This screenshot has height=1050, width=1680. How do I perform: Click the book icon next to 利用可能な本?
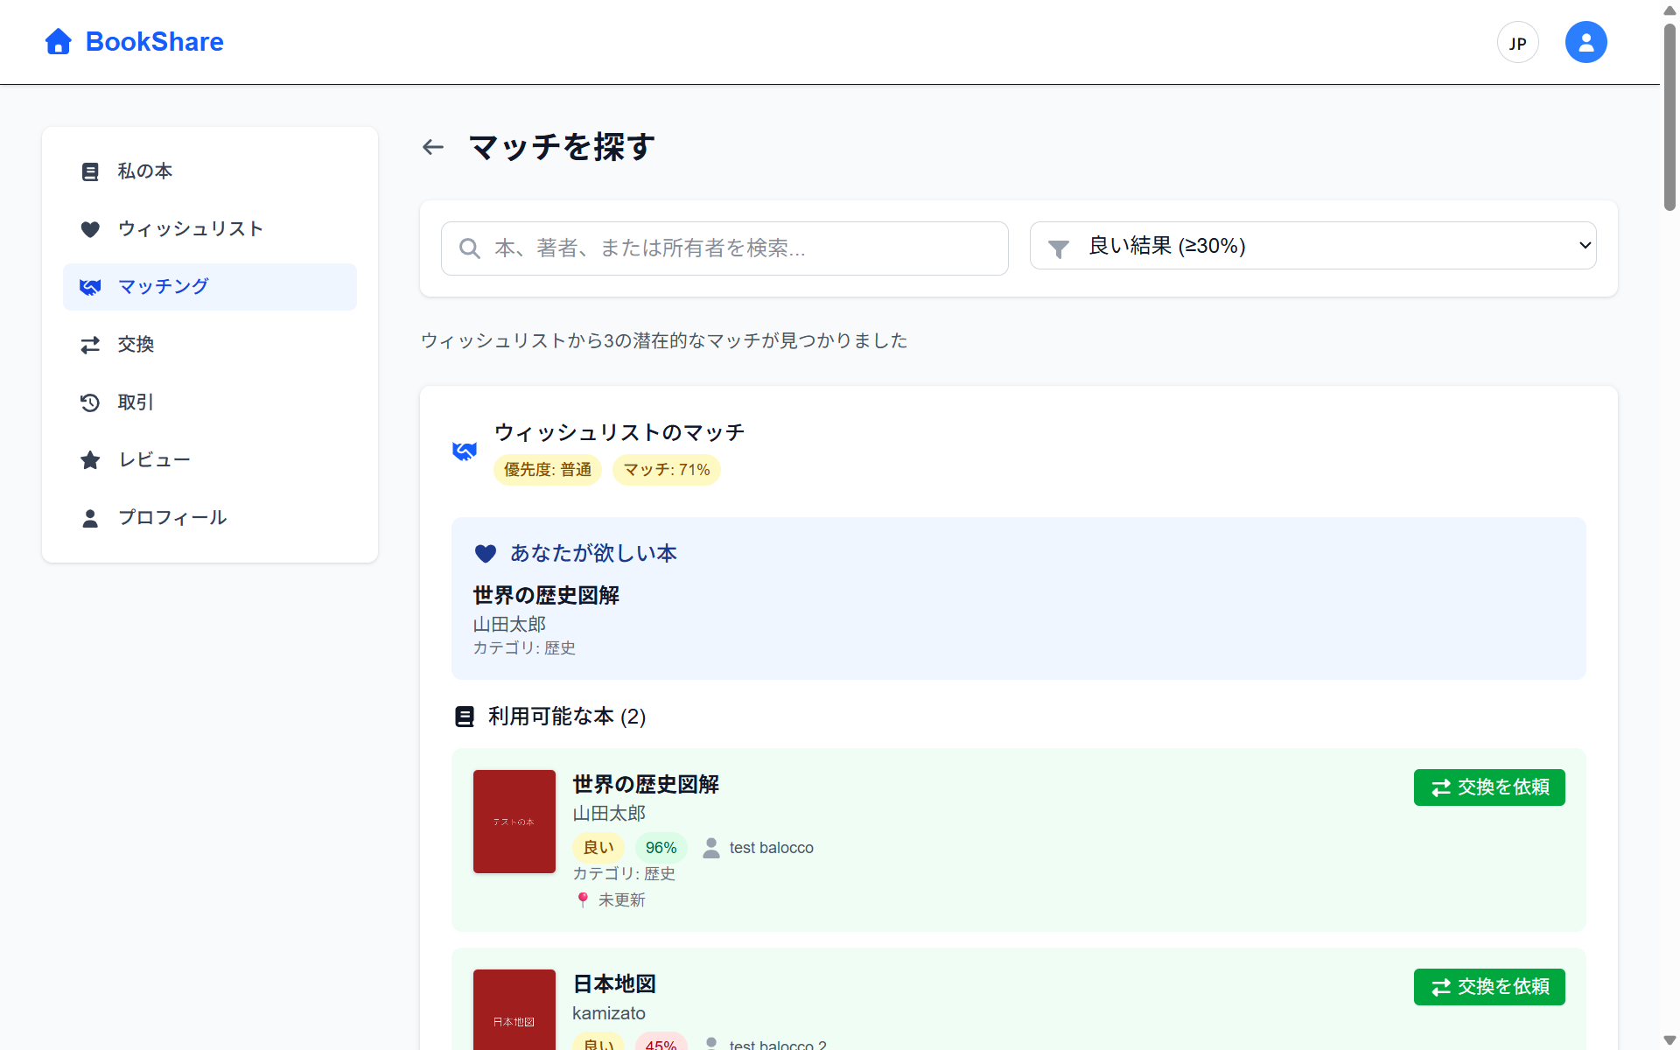(465, 717)
